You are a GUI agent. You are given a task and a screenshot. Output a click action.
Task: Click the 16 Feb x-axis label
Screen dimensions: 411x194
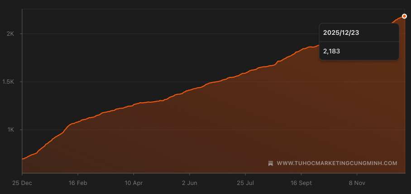[x=78, y=183]
